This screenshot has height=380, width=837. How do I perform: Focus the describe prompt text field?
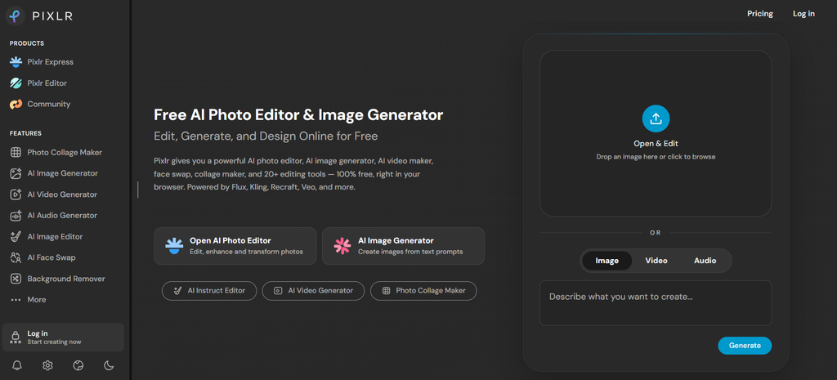coord(656,303)
